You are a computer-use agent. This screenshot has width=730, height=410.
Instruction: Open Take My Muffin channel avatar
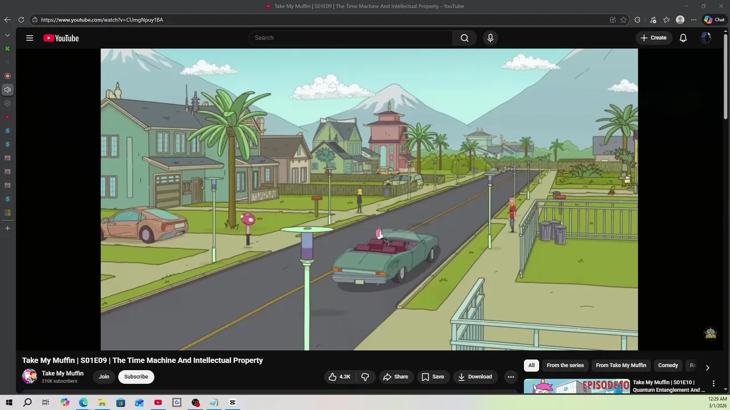(29, 376)
